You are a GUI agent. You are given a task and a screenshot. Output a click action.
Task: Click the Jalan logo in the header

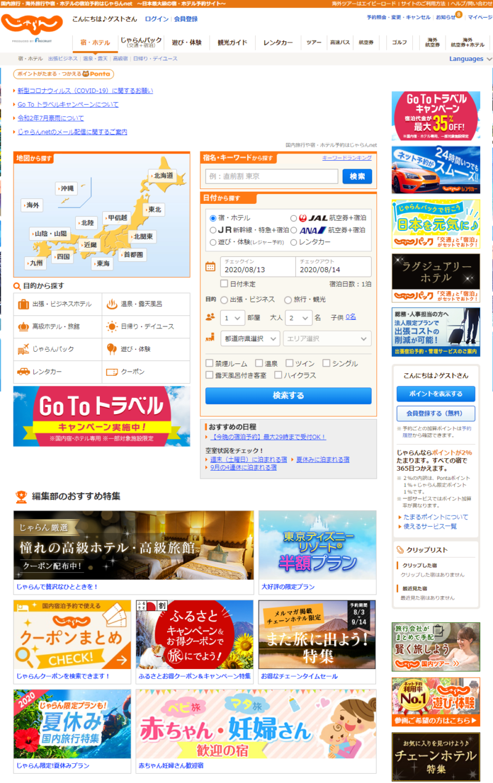click(32, 24)
